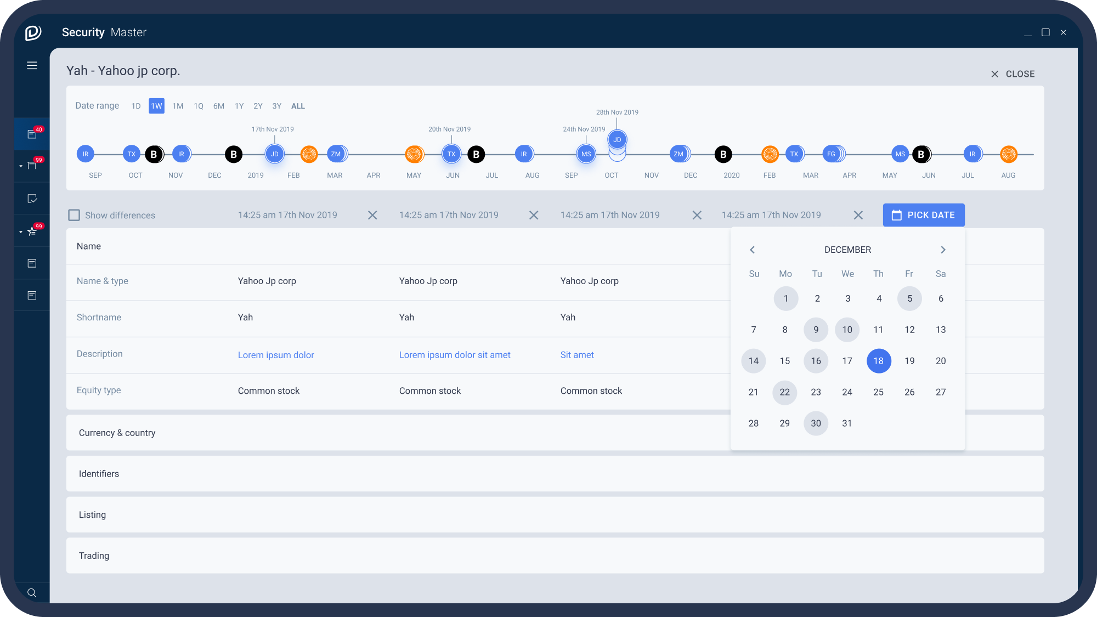Set date range to ALL

[298, 106]
